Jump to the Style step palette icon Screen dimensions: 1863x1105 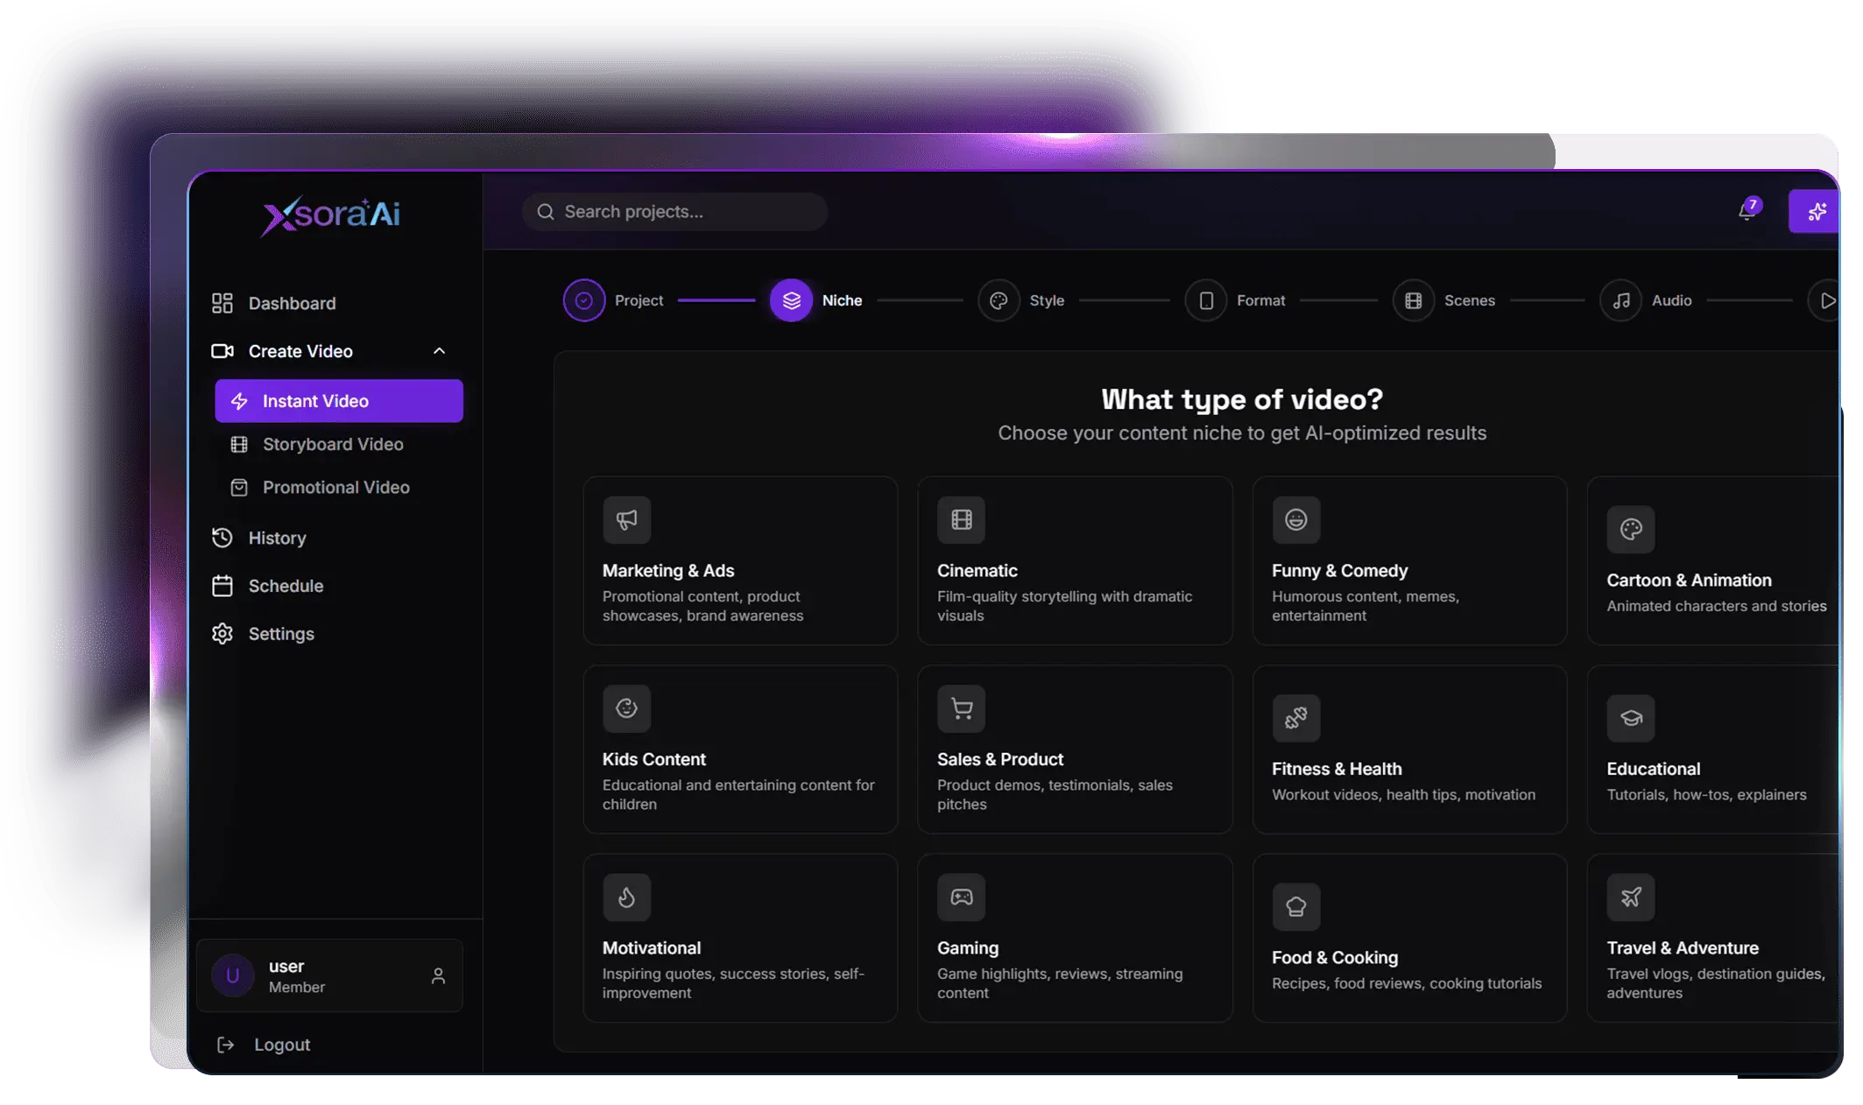(999, 300)
